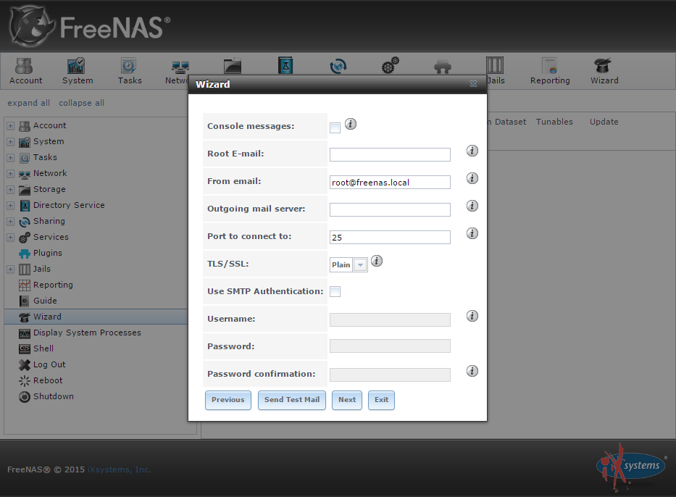Show info for Outgoing mail server
The image size is (676, 497).
472,206
